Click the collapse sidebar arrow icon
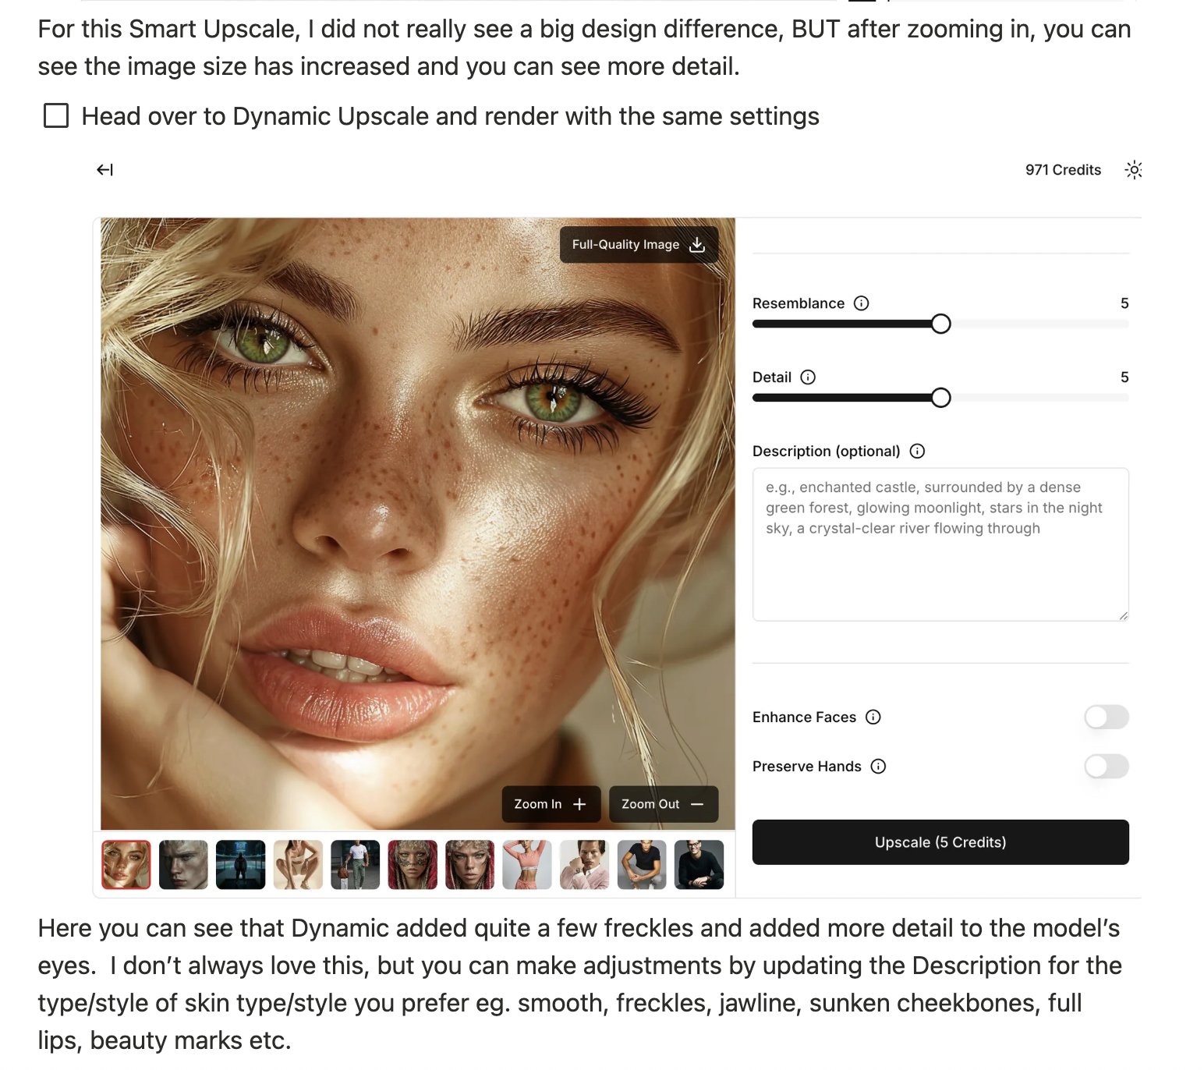Screen dimensions: 1204x1070 pyautogui.click(x=104, y=170)
